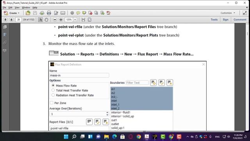This screenshot has height=141, width=250.
Task: Click Mass Flow Rate radio in the figure
Action: pyautogui.click(x=53, y=85)
